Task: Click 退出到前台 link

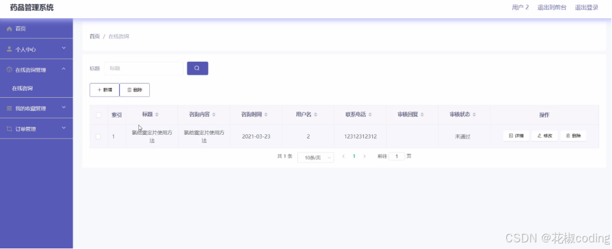Action: tap(552, 7)
